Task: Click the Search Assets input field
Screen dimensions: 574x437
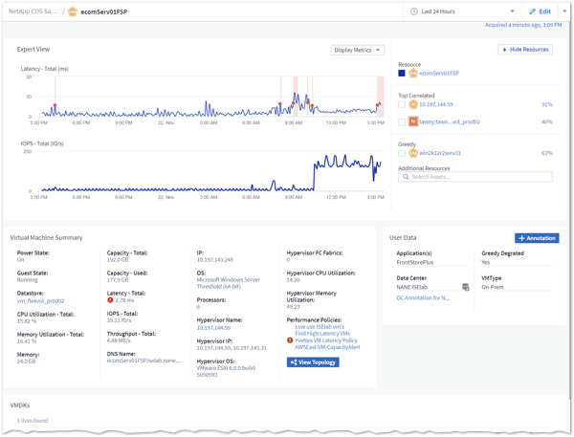Action: coord(478,177)
